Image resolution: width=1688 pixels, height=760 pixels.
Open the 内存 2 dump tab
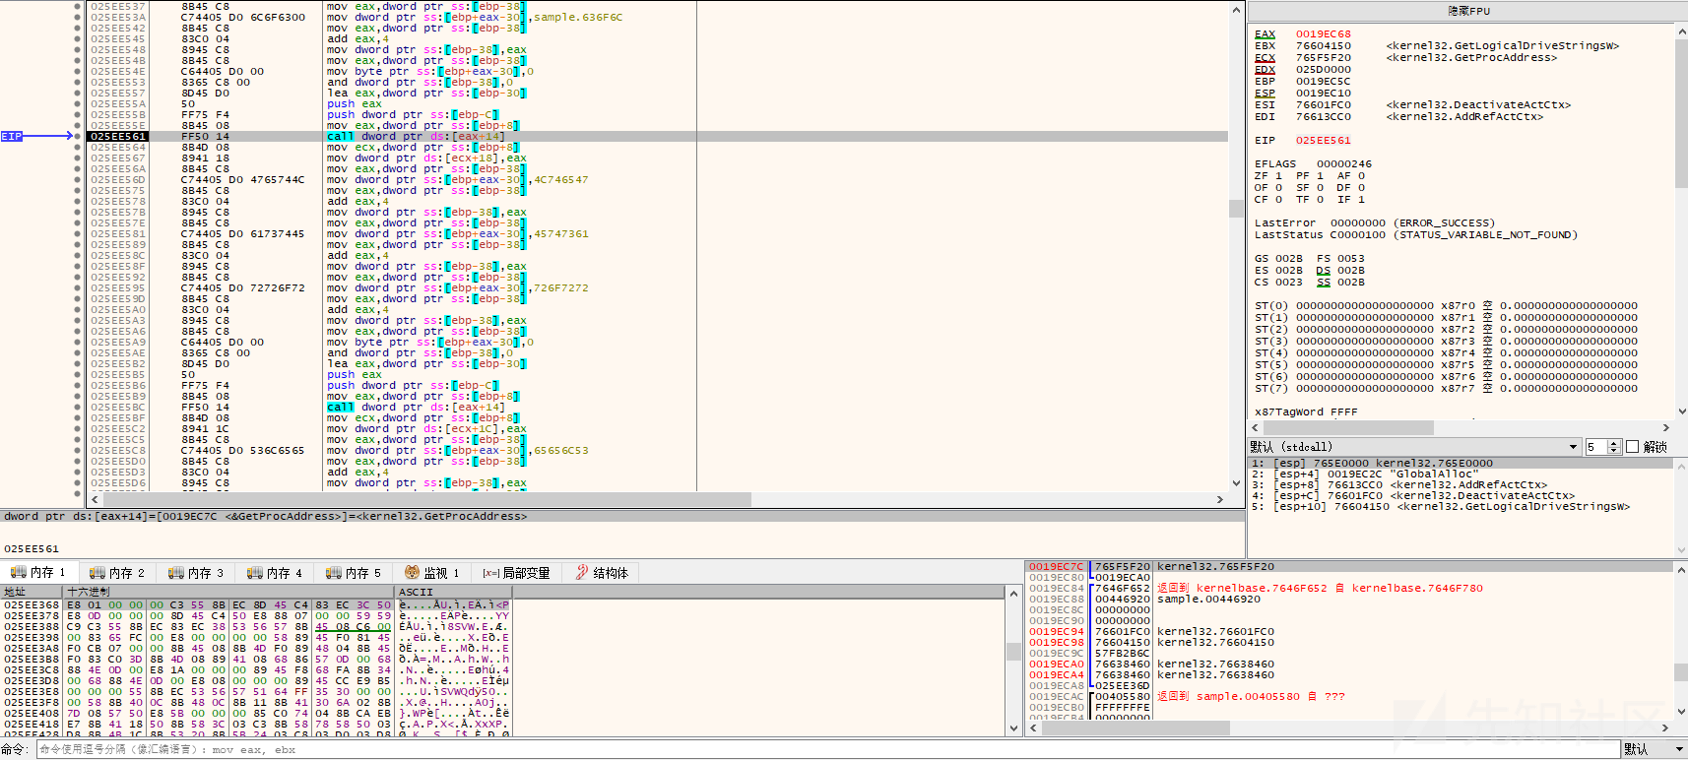coord(116,573)
